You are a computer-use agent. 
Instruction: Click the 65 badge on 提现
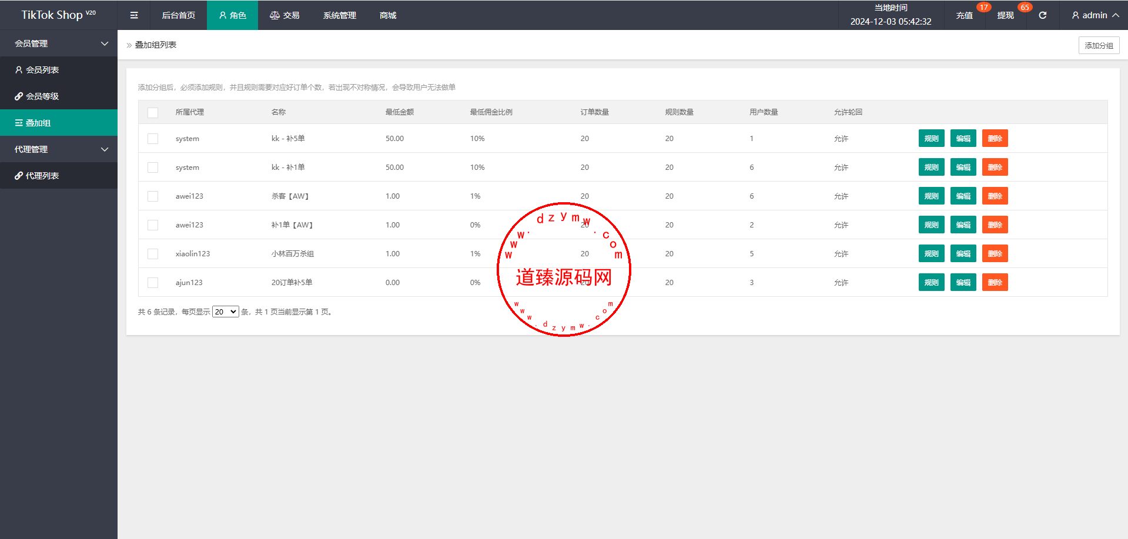(1025, 8)
